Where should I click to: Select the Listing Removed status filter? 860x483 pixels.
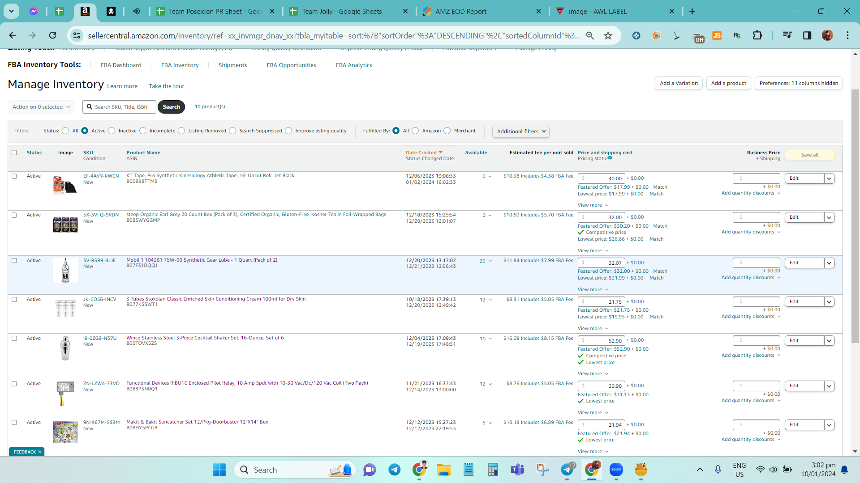181,131
